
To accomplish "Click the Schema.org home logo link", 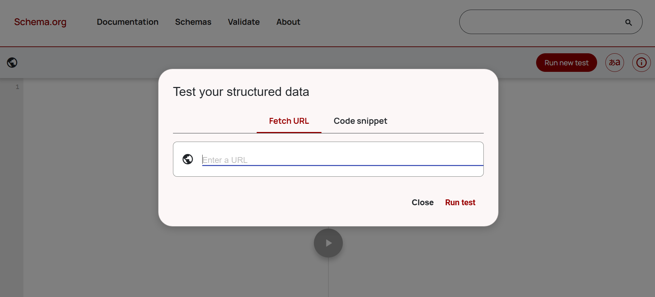I will (x=40, y=22).
